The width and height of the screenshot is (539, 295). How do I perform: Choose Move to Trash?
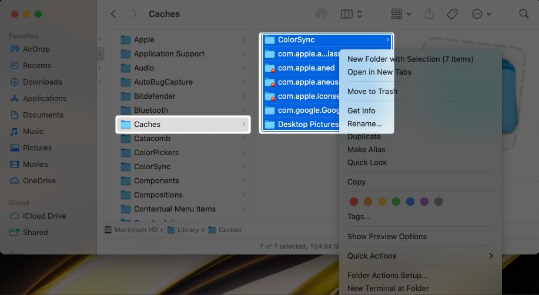click(372, 91)
